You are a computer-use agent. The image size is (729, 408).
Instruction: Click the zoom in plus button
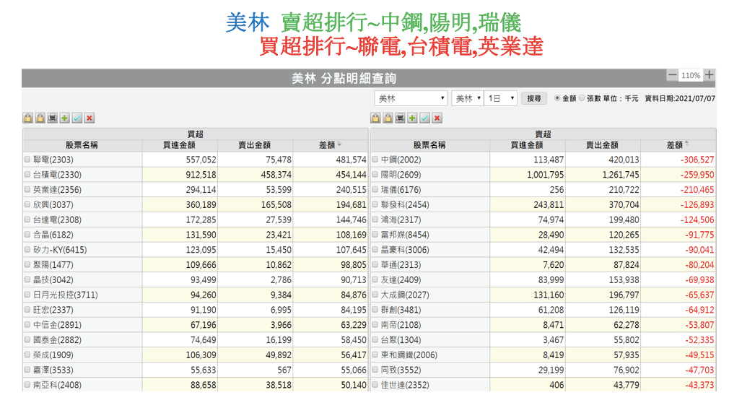pos(710,75)
